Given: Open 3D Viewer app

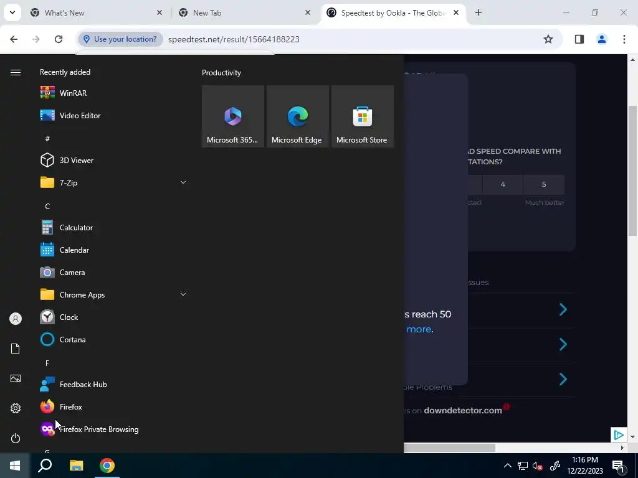Looking at the screenshot, I should click(x=113, y=160).
